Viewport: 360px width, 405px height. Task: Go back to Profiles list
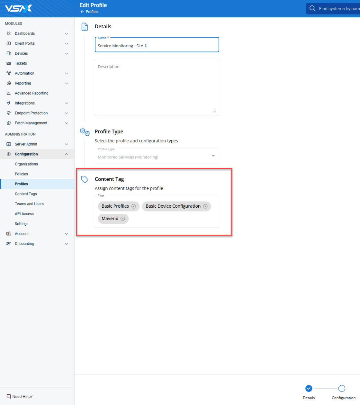pos(90,12)
